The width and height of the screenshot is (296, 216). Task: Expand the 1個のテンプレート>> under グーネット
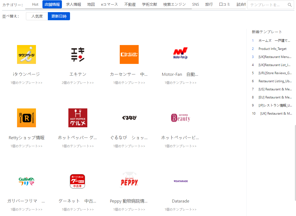78,210
